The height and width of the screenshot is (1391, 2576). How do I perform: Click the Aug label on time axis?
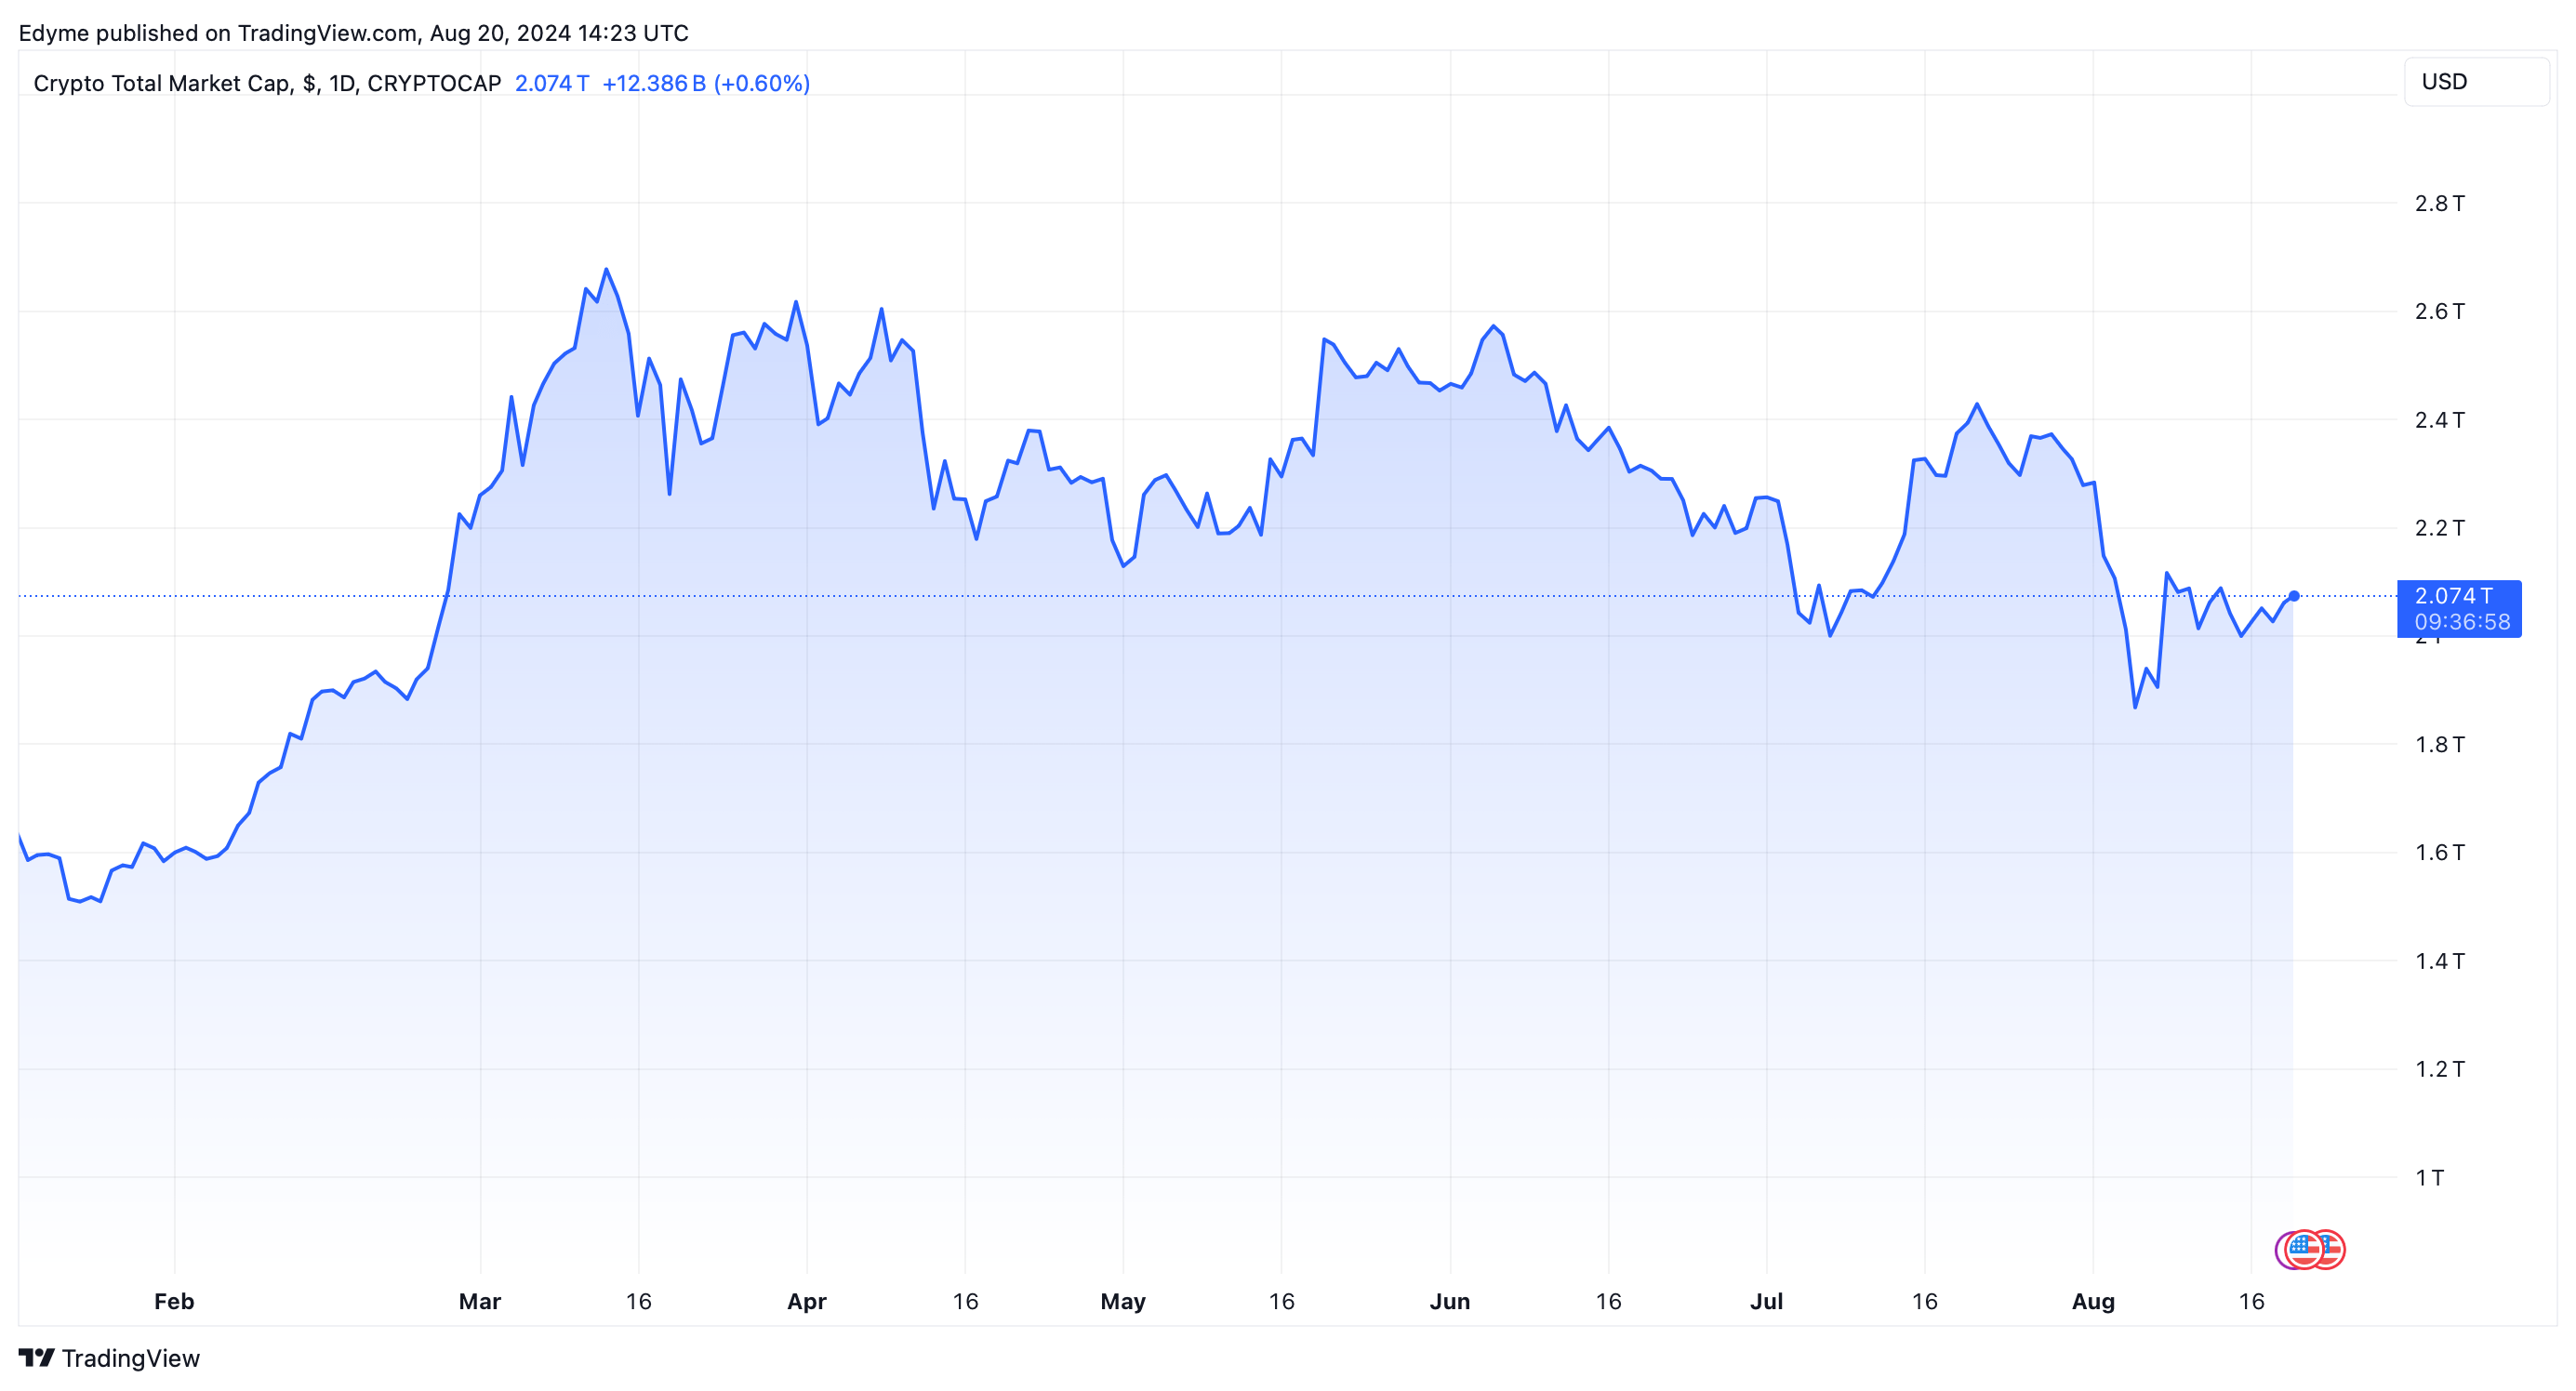coord(2093,1302)
